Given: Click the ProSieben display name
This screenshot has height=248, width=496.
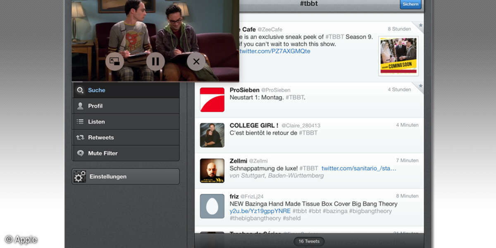Looking at the screenshot, I should click(x=245, y=90).
